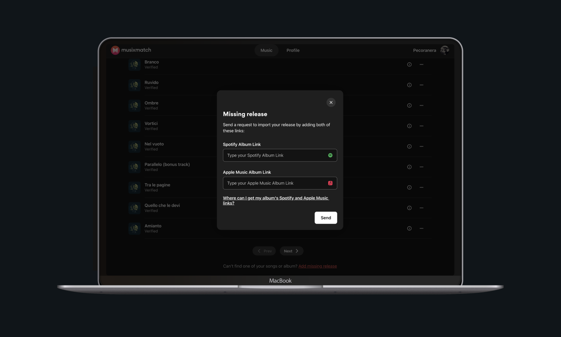Viewport: 561px width, 337px height.
Task: Close the Missing release dialog
Action: pos(331,103)
